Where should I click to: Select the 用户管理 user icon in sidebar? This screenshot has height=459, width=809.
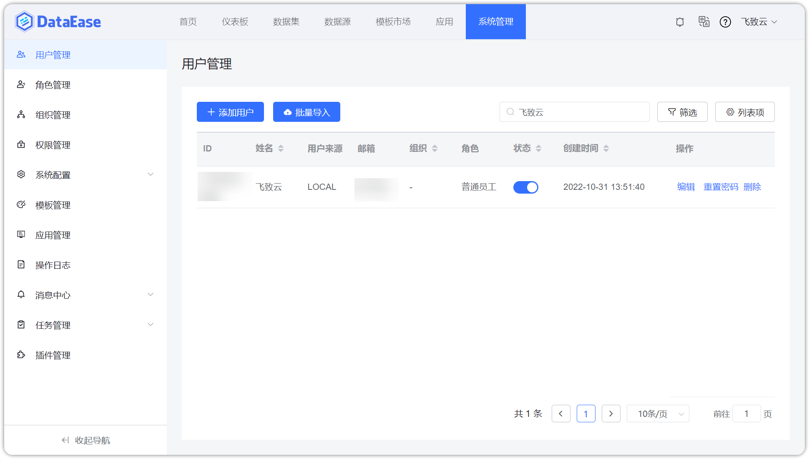21,54
